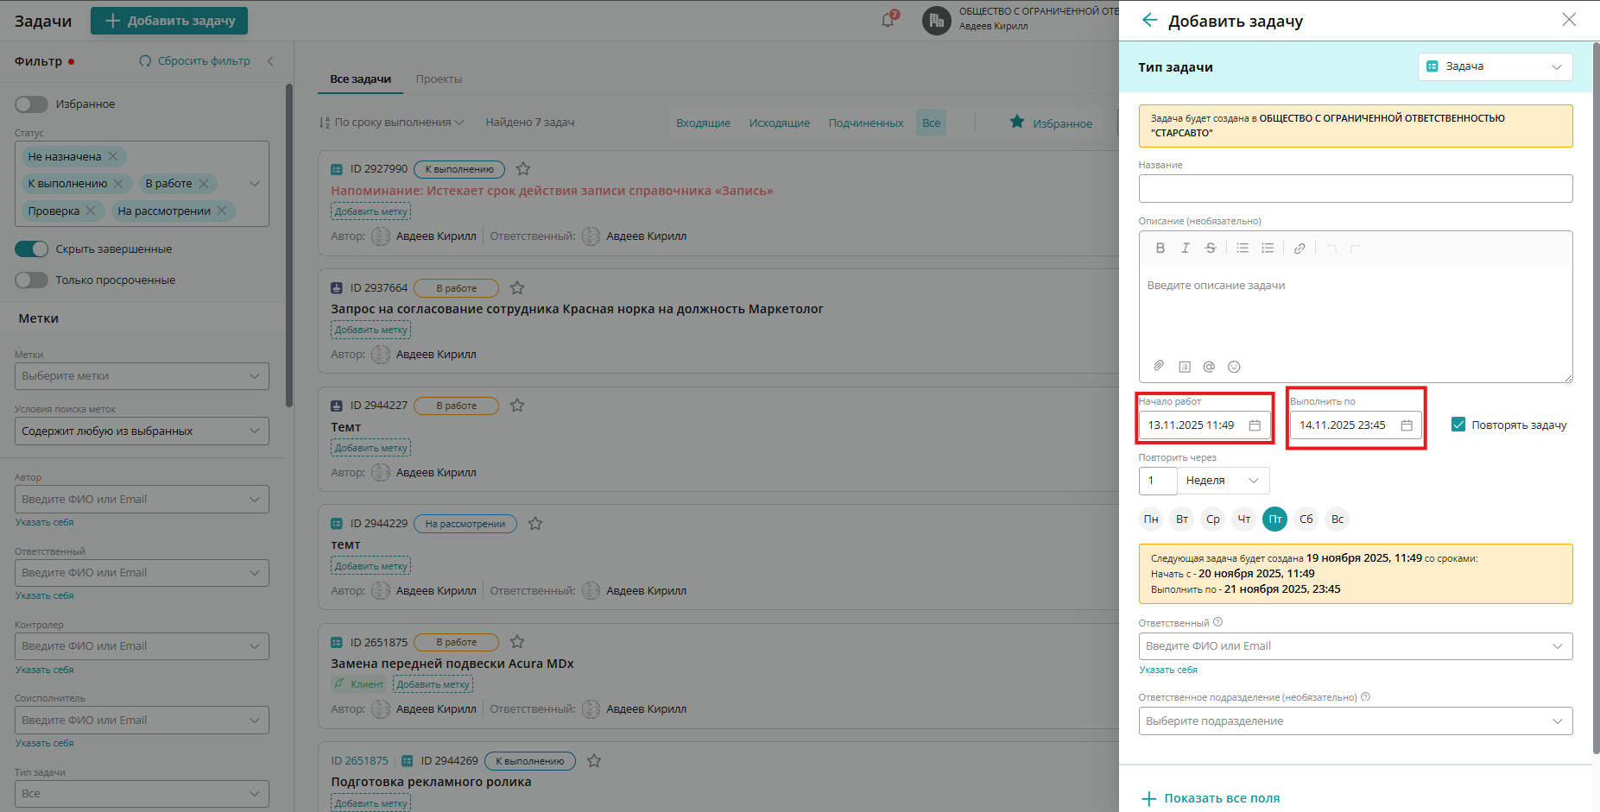The height and width of the screenshot is (812, 1600).
Task: Open the Контролер filter dropdown
Action: [142, 646]
